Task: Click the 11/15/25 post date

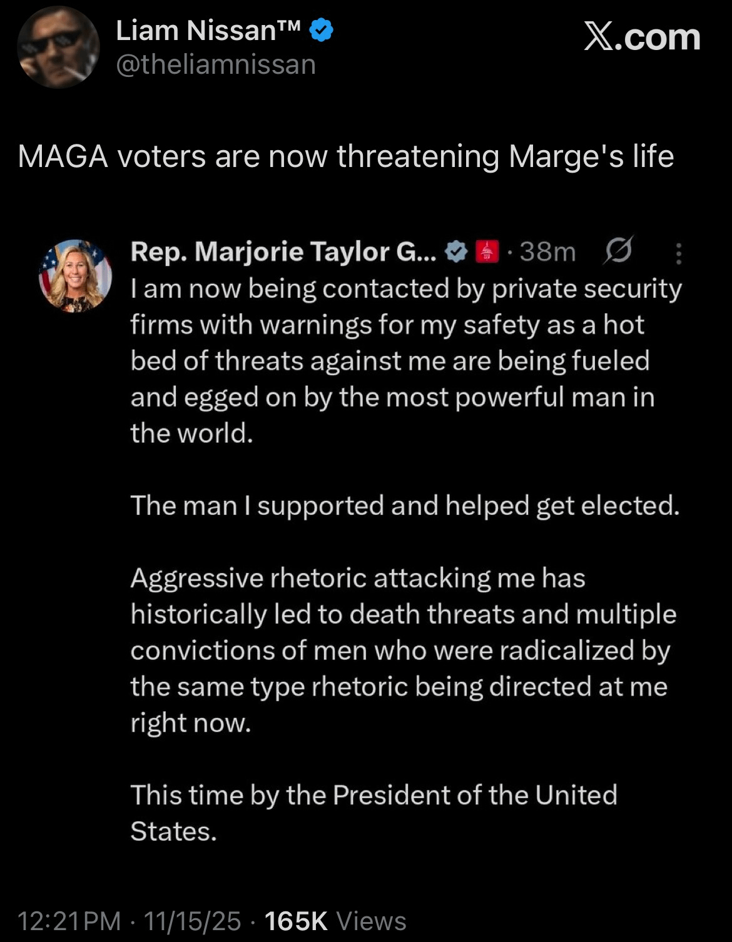Action: pos(192,921)
